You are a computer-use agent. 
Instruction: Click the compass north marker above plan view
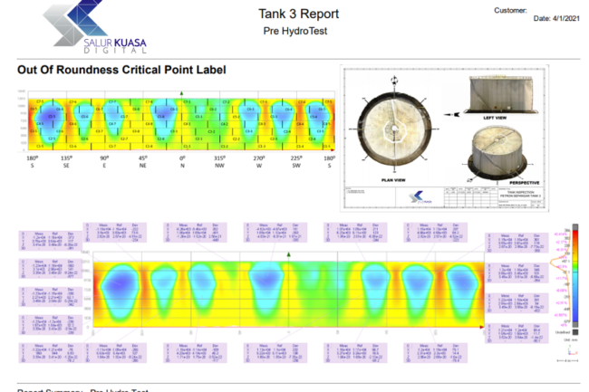(394, 77)
